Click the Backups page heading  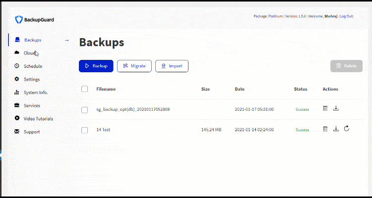pyautogui.click(x=102, y=43)
